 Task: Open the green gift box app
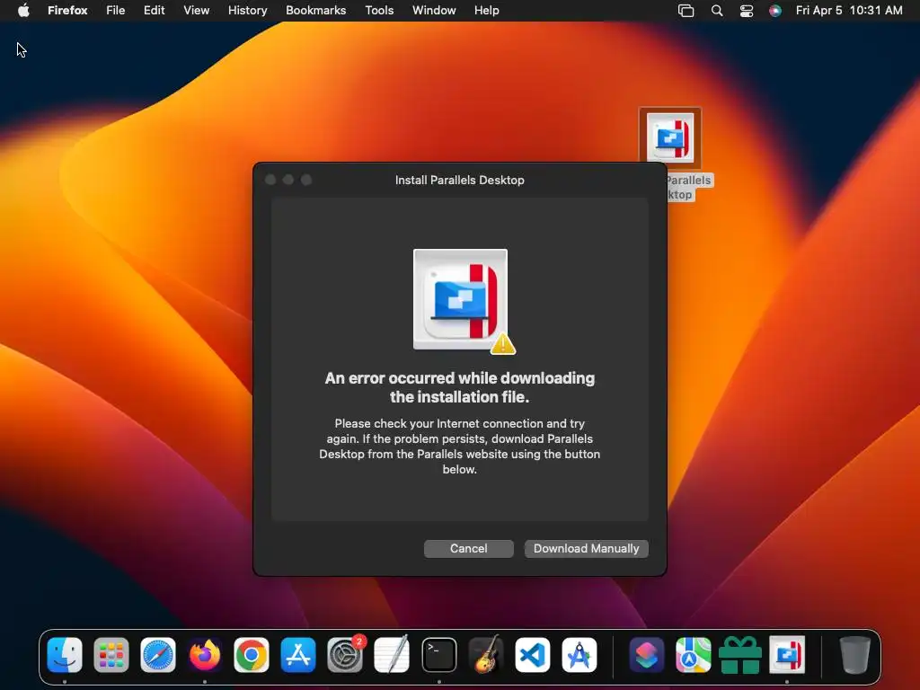[x=740, y=655]
